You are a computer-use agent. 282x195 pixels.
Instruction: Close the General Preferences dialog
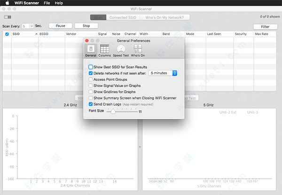point(87,40)
